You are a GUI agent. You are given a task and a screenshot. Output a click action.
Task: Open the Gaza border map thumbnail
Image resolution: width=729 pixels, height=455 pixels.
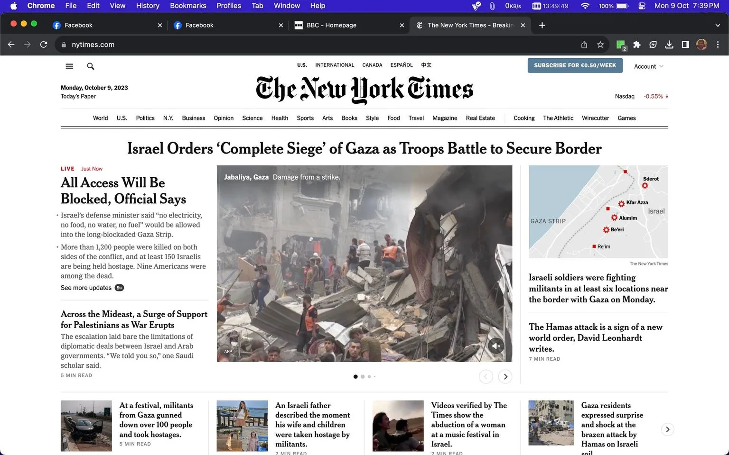tap(598, 211)
